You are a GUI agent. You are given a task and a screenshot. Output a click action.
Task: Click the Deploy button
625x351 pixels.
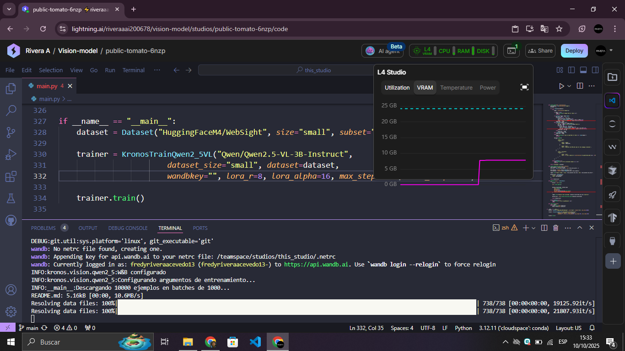(x=574, y=51)
